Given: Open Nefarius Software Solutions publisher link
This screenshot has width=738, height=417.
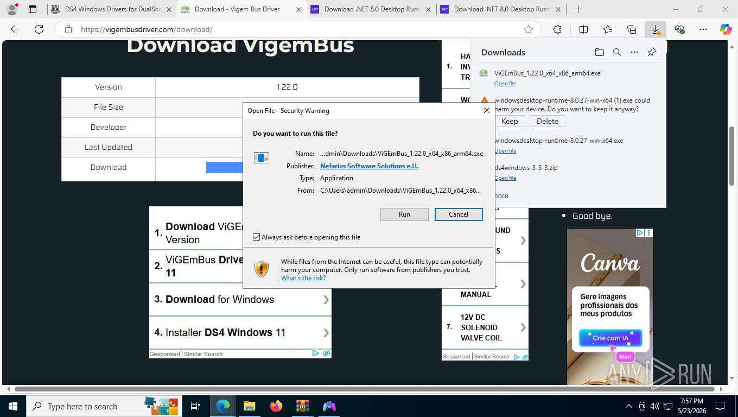Looking at the screenshot, I should pos(369,166).
